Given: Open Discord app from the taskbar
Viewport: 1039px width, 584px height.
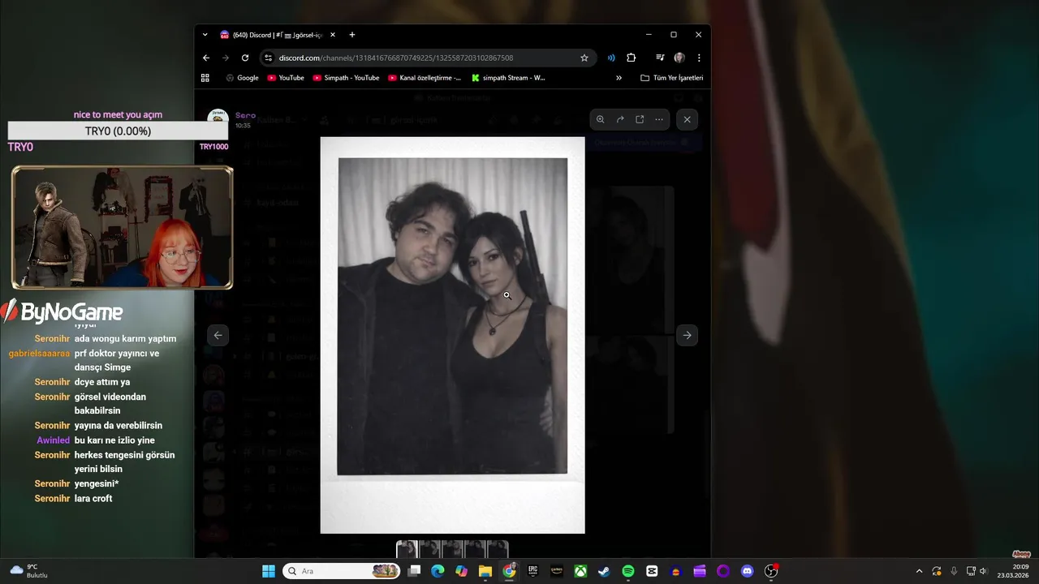Looking at the screenshot, I should point(748,571).
